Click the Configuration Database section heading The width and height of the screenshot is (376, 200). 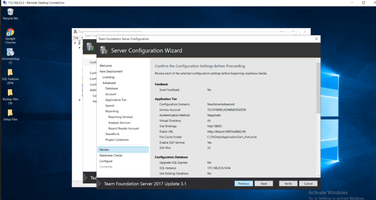(x=171, y=157)
